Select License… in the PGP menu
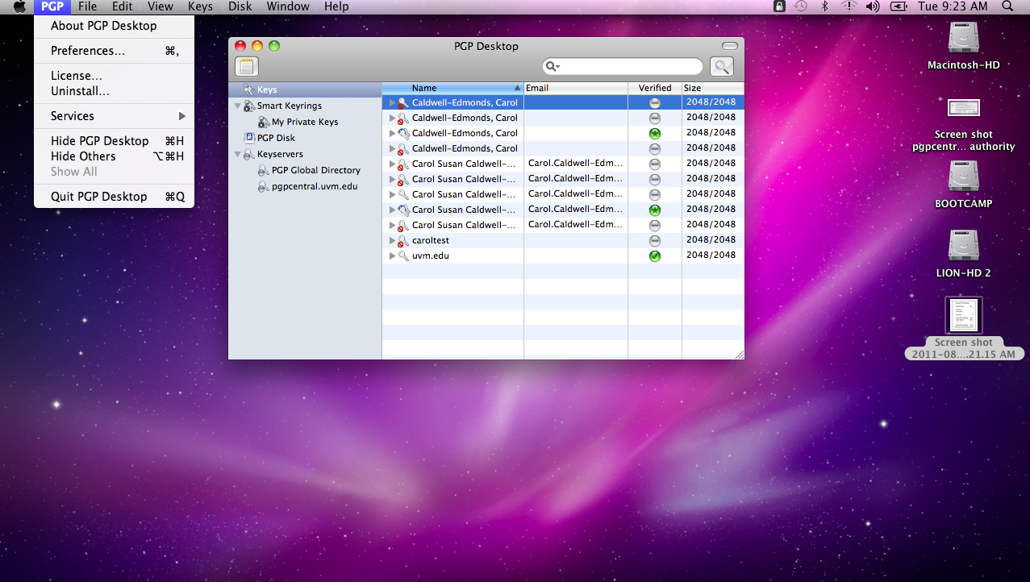 (114, 76)
